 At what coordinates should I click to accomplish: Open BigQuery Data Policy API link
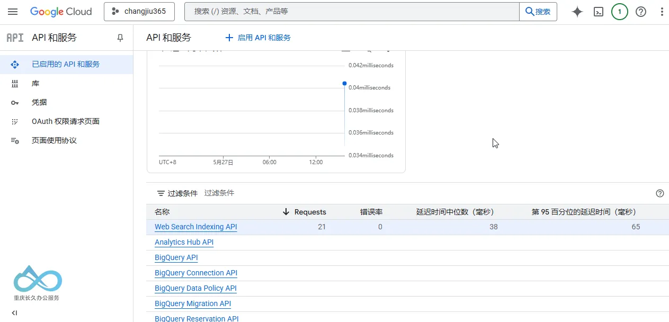pos(195,288)
